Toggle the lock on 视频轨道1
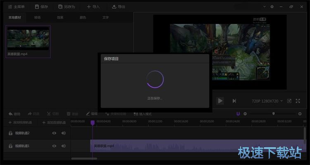Image resolution: width=310 pixels, height=165 pixels. [10, 146]
